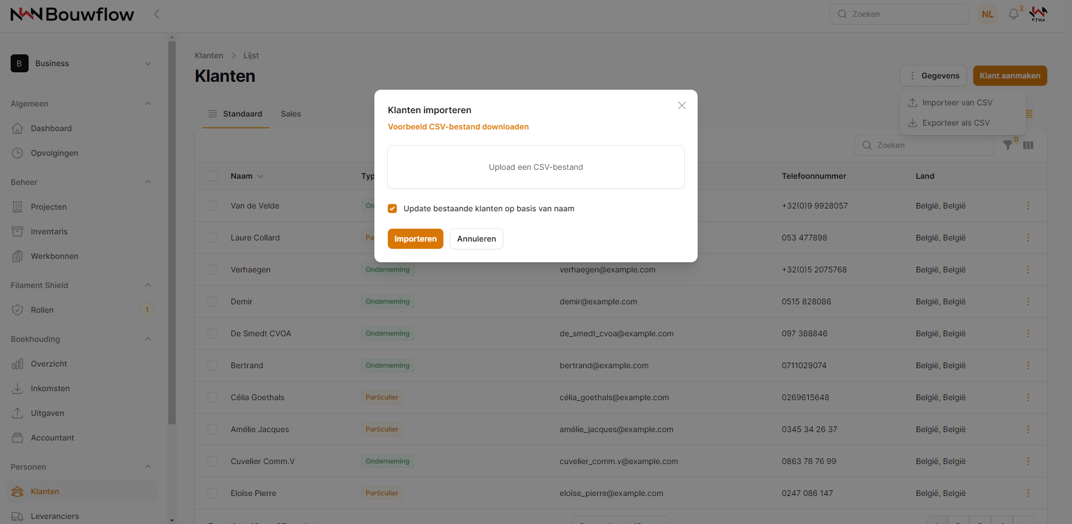Expand the Business workspace dropdown
This screenshot has height=524, width=1072.
point(148,64)
